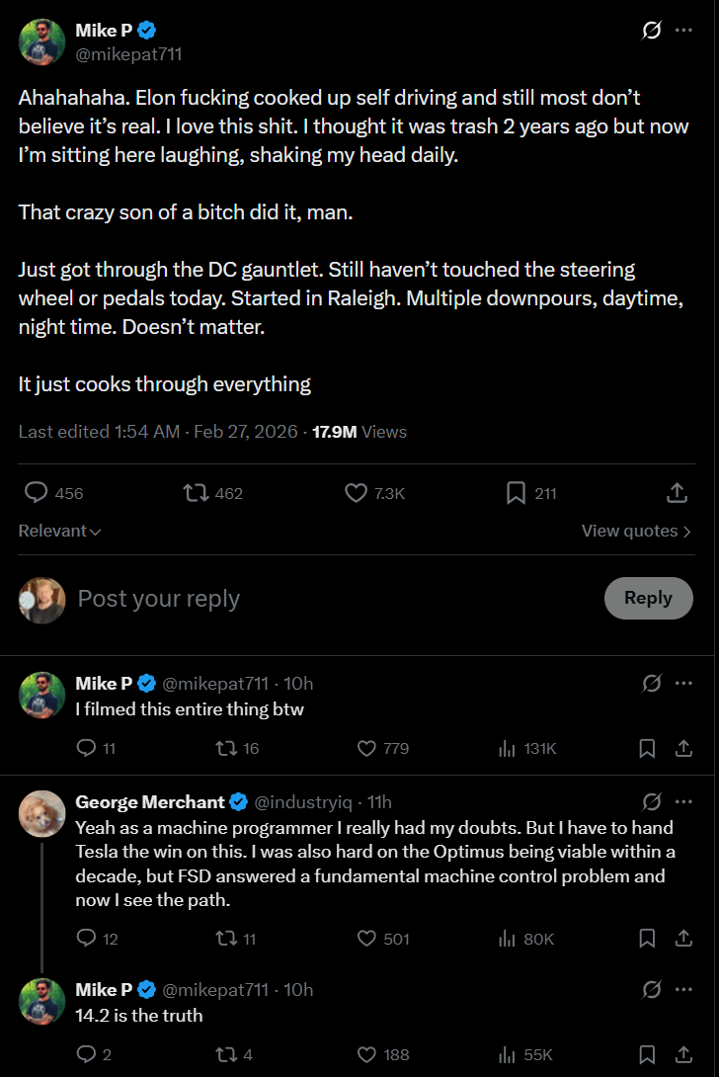Viewport: 719px width, 1077px height.
Task: Open View quotes link
Action: [636, 531]
